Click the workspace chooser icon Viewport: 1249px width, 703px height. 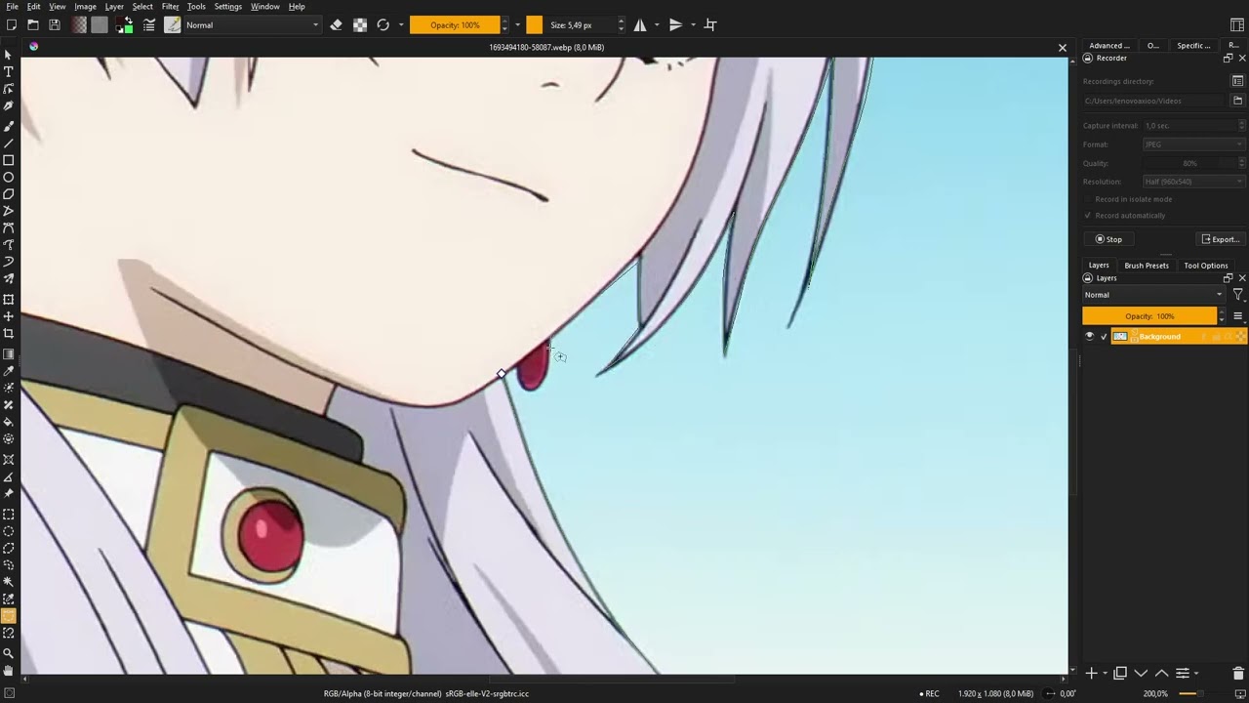(1237, 24)
